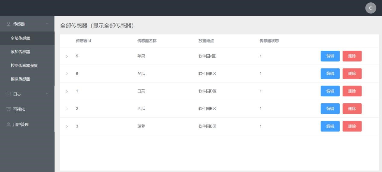
Task: Open the 可视化 menu
Action: (27, 109)
